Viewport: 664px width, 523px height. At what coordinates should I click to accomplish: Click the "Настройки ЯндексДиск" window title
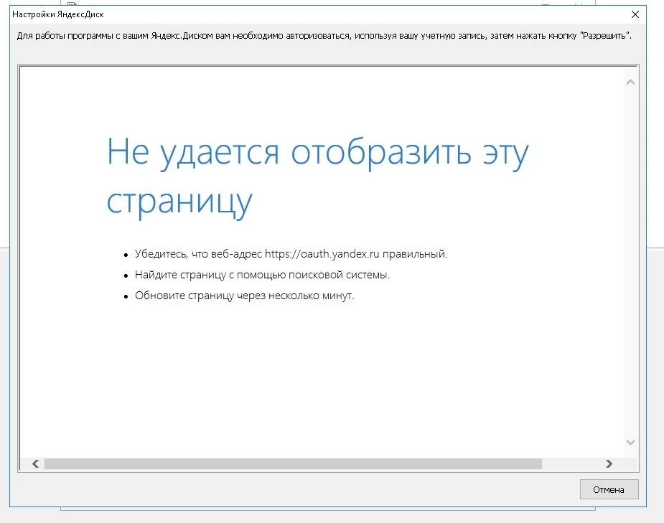[x=58, y=14]
